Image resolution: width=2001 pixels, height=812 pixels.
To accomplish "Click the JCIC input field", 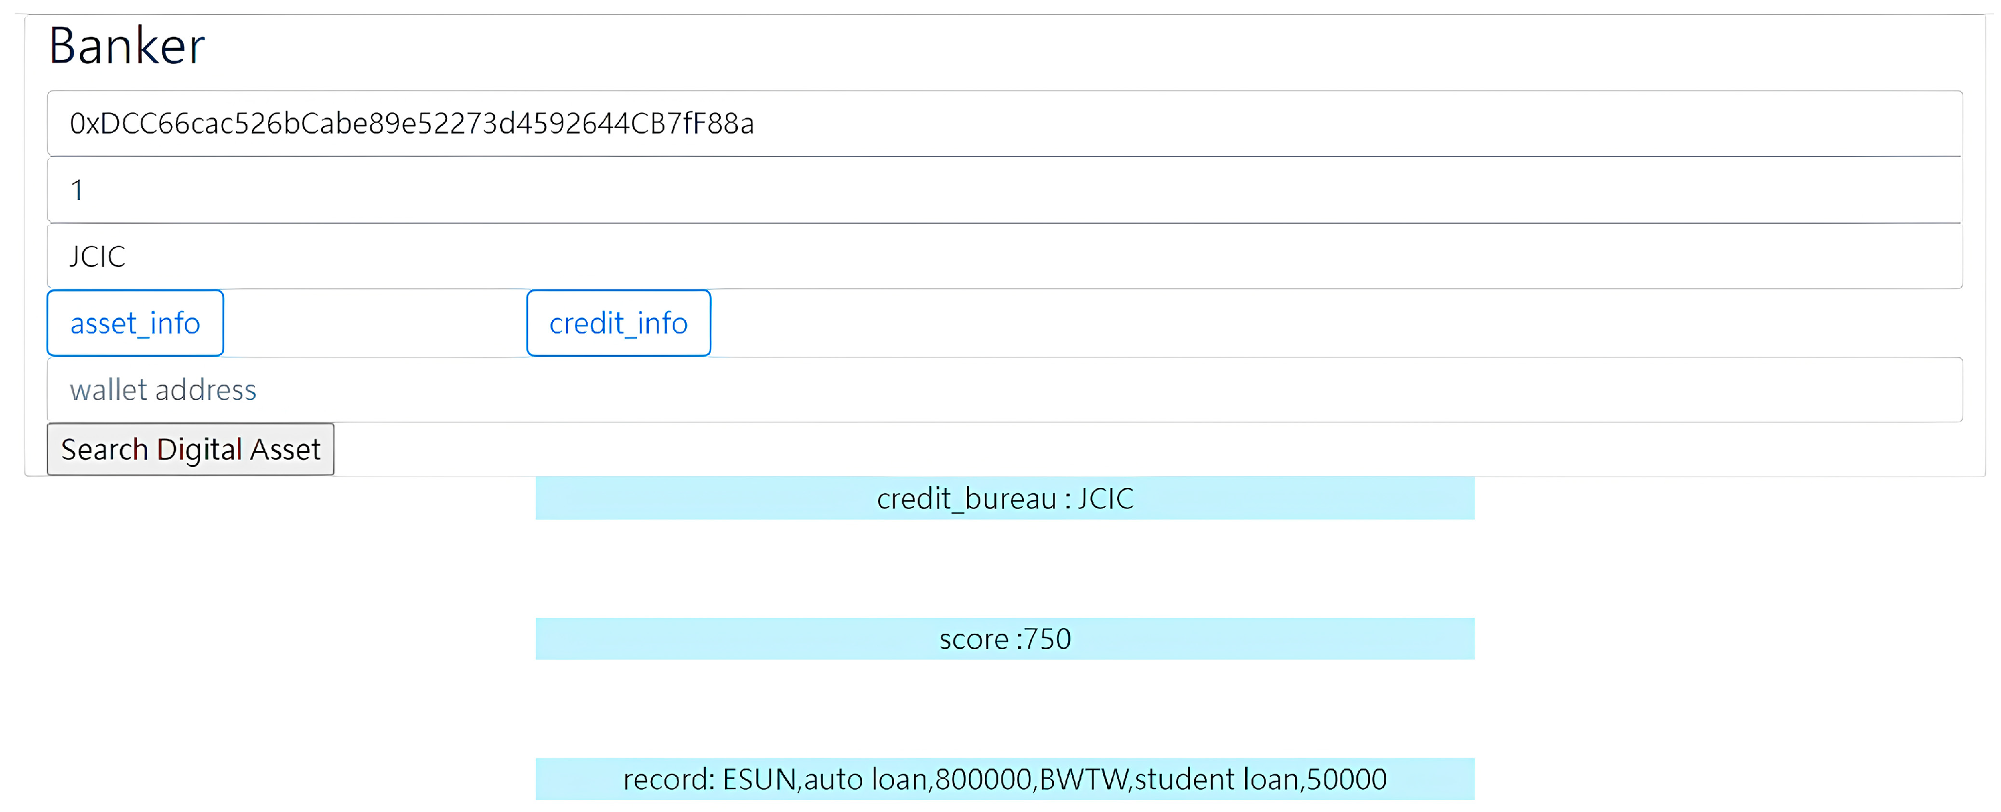I will click(1005, 256).
